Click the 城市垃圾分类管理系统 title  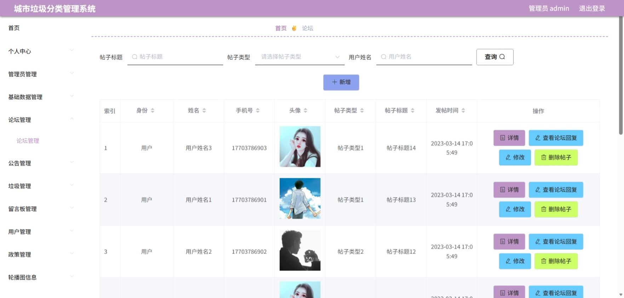pos(55,8)
